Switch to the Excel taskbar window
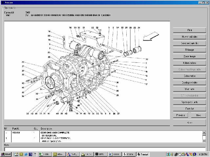The height and width of the screenshot is (157, 210). pos(45,154)
